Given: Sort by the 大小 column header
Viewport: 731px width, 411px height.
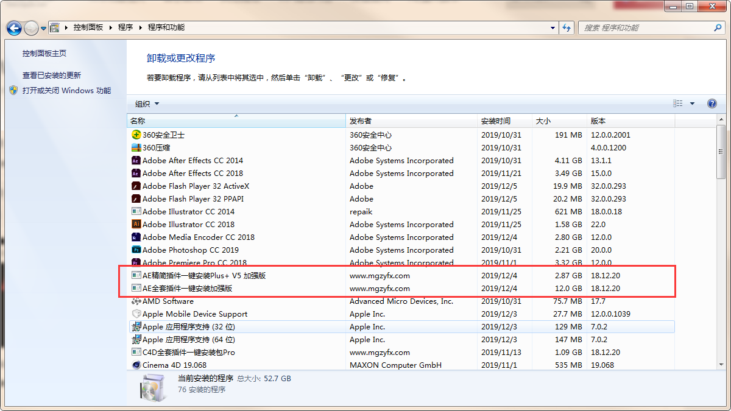Looking at the screenshot, I should pos(560,121).
